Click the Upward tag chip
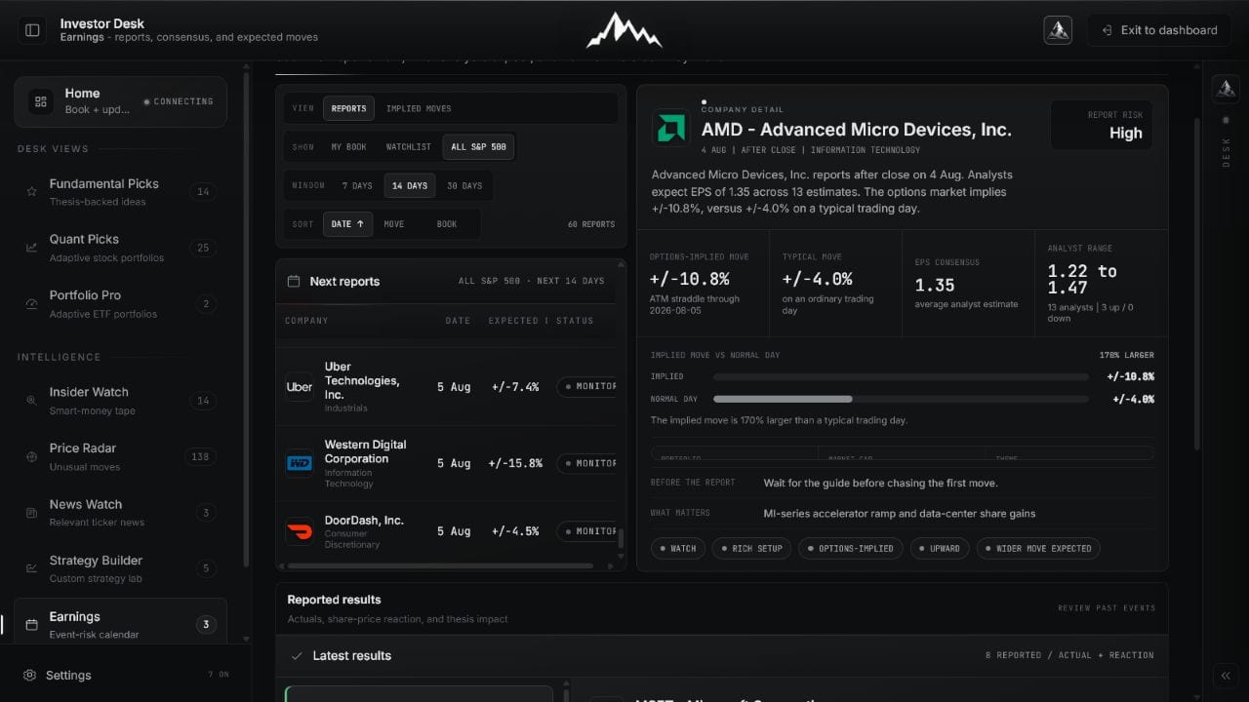Image resolution: width=1249 pixels, height=702 pixels. (939, 549)
